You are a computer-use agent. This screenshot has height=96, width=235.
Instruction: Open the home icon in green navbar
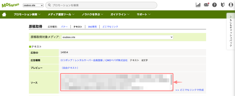4,15
